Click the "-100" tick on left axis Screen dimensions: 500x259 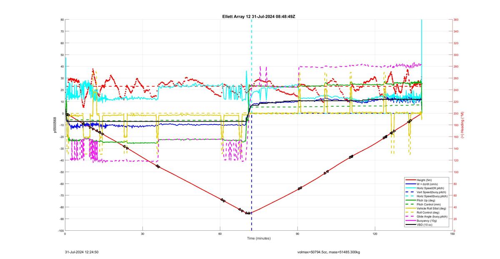coord(60,231)
